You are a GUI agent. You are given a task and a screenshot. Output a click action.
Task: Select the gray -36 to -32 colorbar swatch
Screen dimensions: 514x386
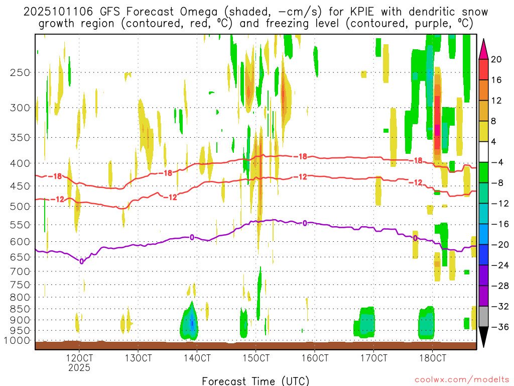click(483, 317)
